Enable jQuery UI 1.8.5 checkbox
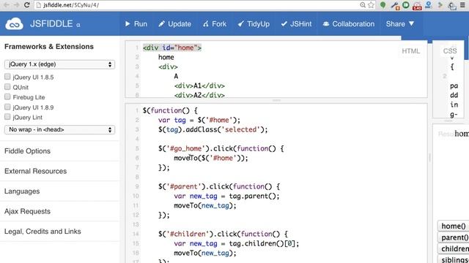 click(x=7, y=77)
